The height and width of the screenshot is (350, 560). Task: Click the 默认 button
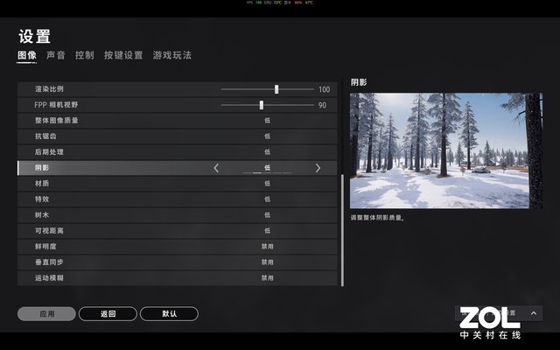coord(169,313)
